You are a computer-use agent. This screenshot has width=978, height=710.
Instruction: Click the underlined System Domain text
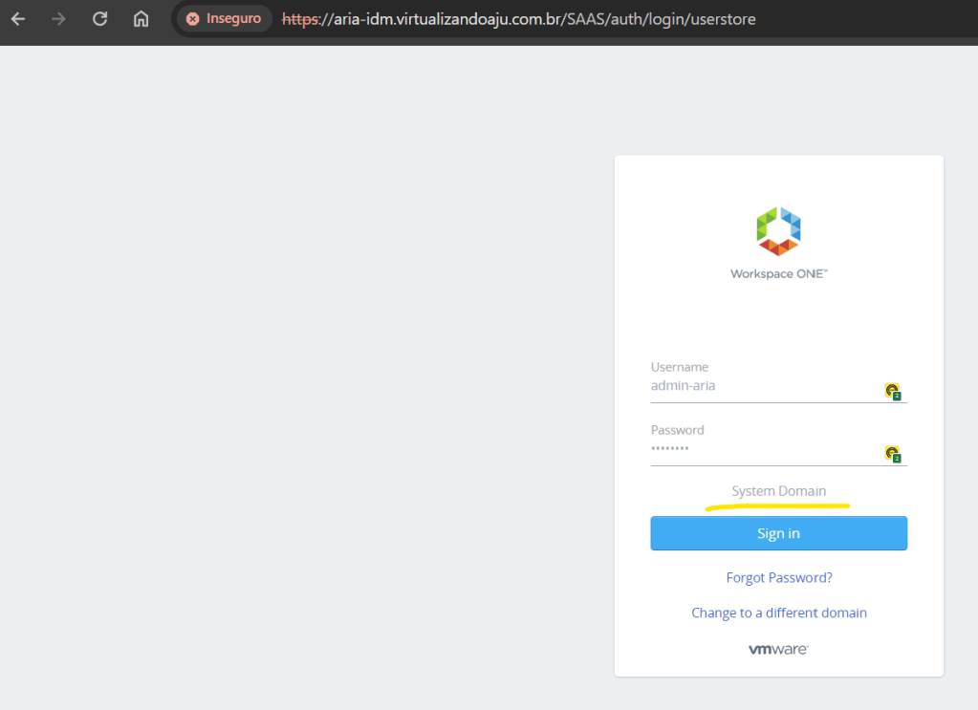[x=778, y=491]
